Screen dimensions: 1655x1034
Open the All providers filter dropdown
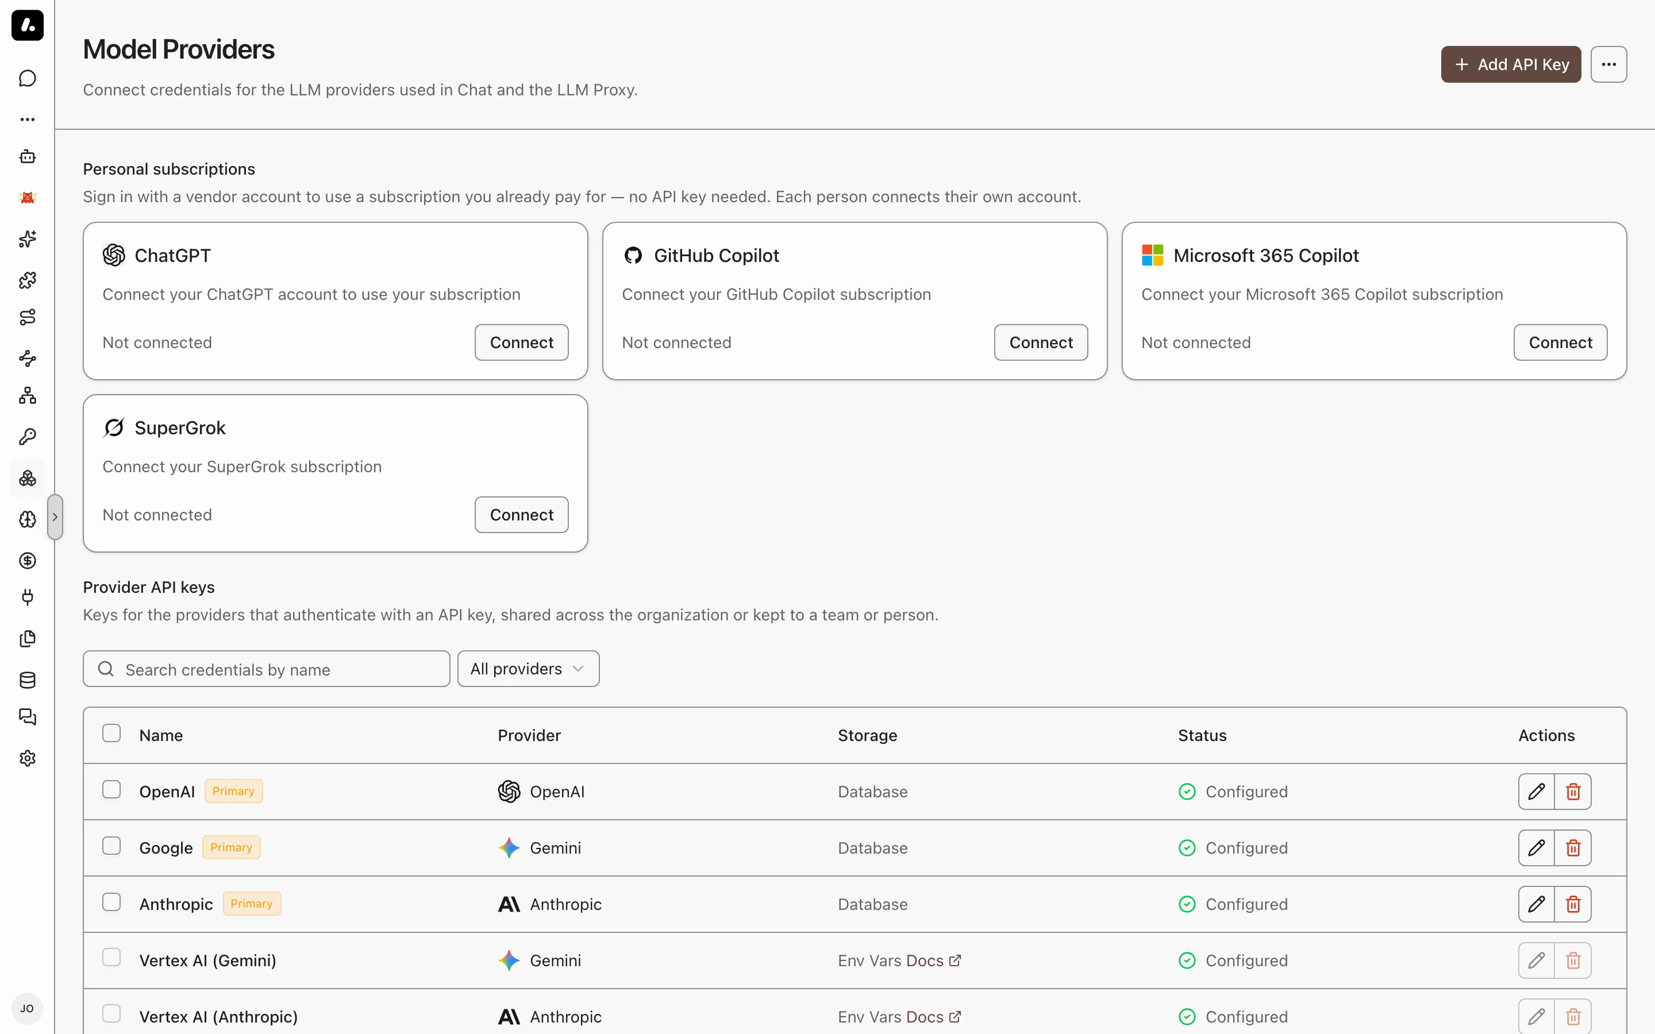point(528,669)
